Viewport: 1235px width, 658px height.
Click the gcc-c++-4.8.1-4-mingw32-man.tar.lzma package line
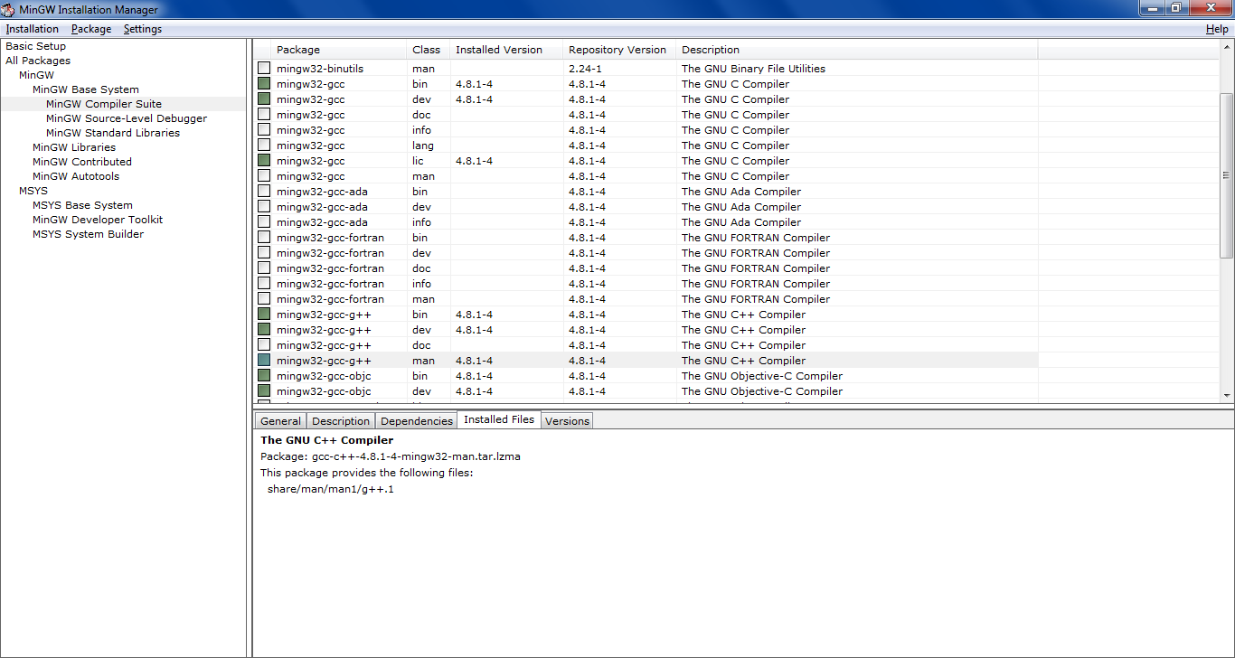coord(391,456)
